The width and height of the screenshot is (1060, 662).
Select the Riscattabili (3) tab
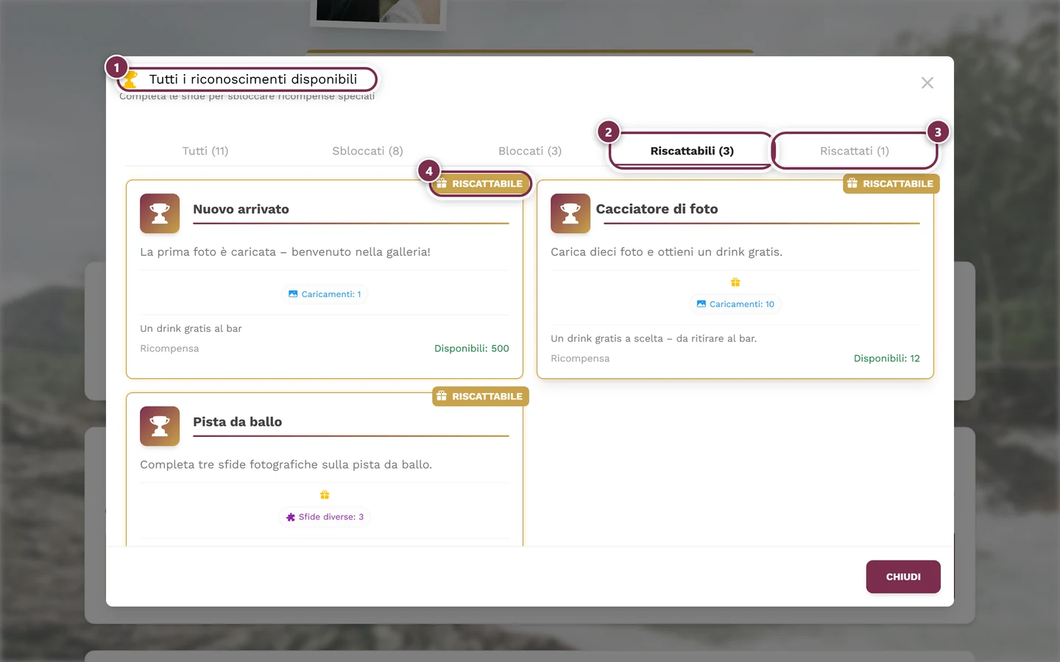pyautogui.click(x=692, y=151)
